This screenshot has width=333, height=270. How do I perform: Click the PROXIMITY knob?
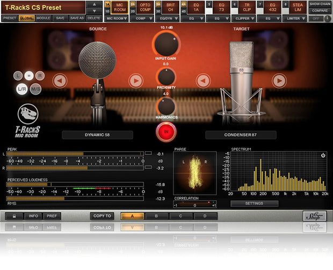point(166,77)
